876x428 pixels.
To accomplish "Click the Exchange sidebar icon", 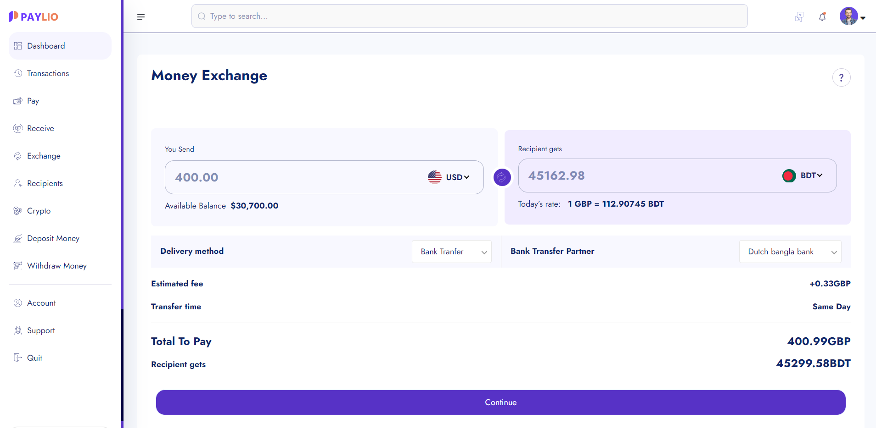I will tap(18, 156).
